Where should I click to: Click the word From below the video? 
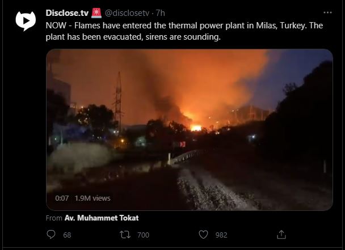pyautogui.click(x=54, y=218)
